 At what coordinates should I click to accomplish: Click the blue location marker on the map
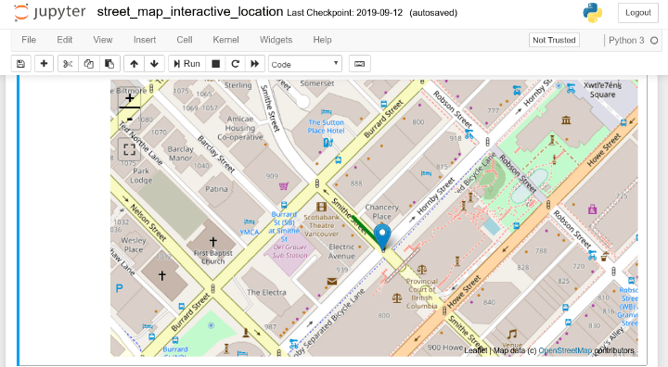[x=382, y=237]
